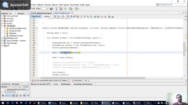Expand the ReportManager project node
Image resolution: width=188 pixels, height=105 pixels.
click(2, 43)
